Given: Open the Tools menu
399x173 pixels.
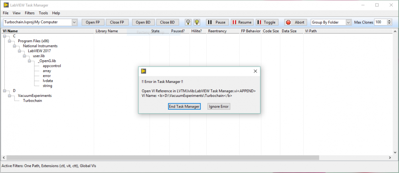Looking at the screenshot, I should (43, 13).
